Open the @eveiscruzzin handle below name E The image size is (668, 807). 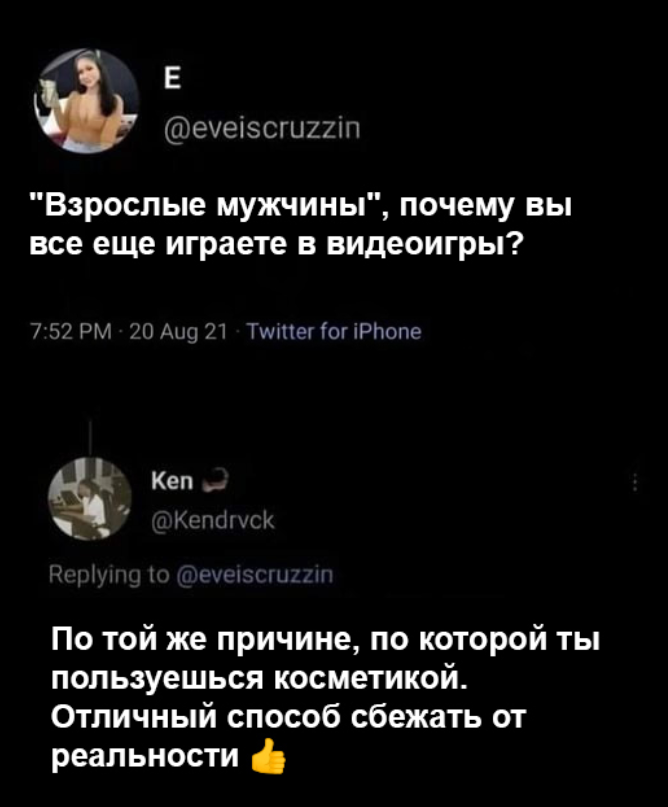click(x=262, y=128)
